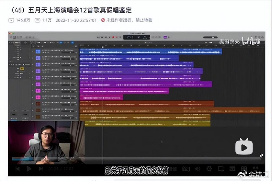Click the bilibili play button overlay
This screenshot has width=272, height=181.
pos(244,147)
